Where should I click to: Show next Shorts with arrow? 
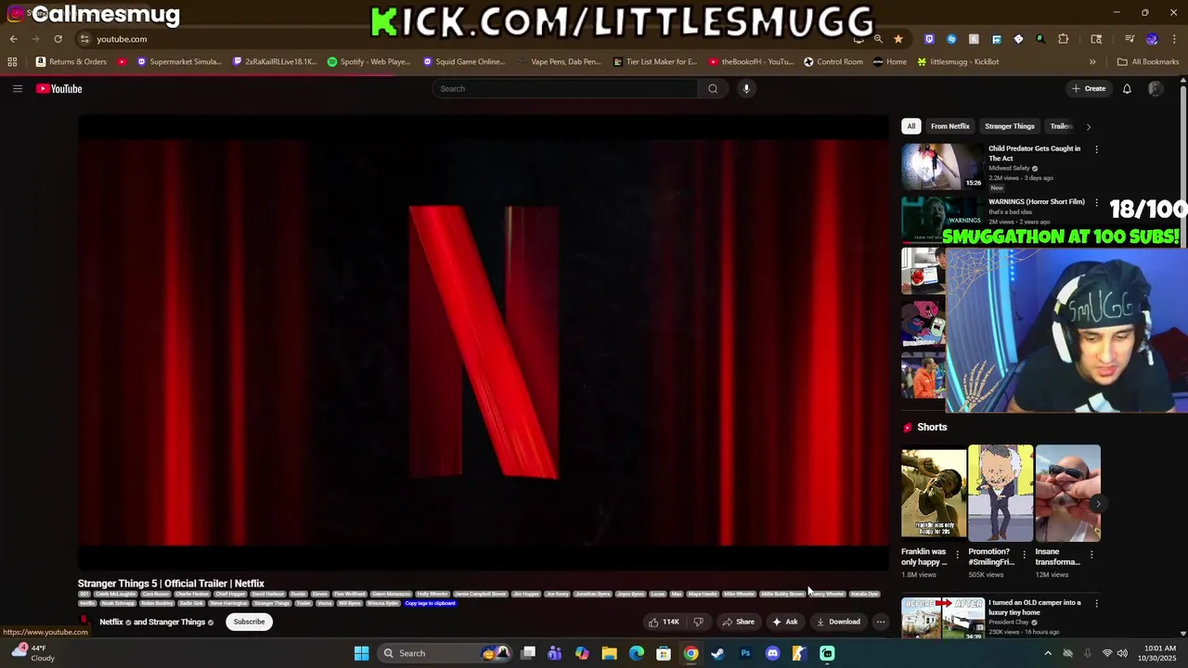coord(1098,504)
